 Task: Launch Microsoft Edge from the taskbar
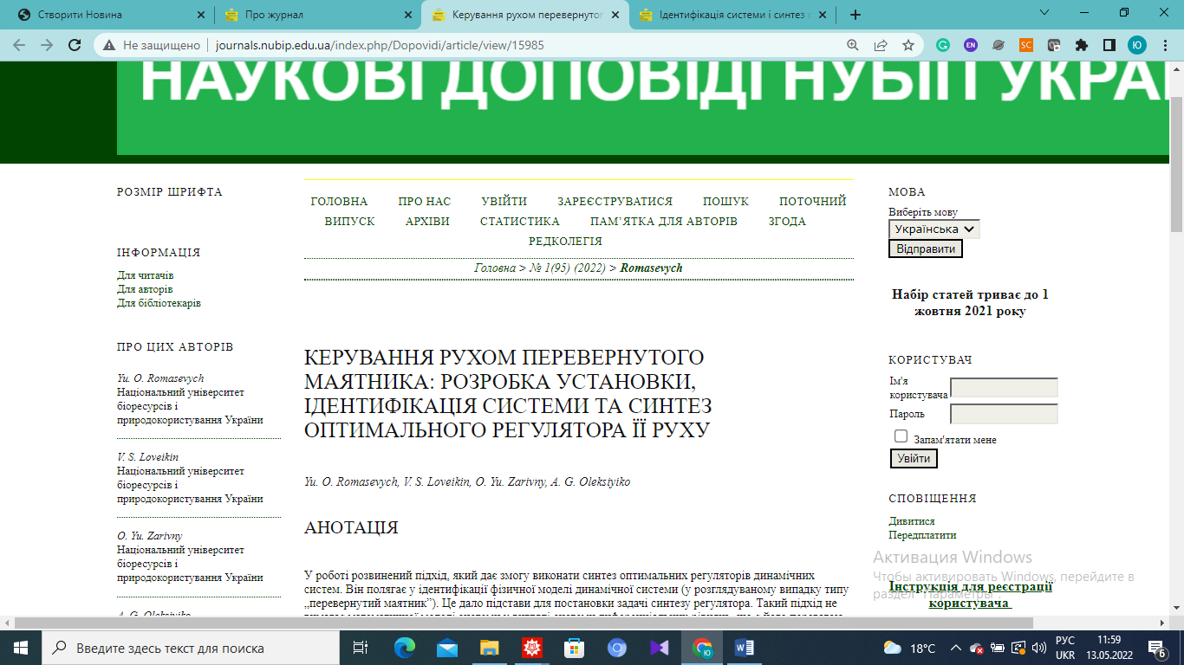pos(405,648)
